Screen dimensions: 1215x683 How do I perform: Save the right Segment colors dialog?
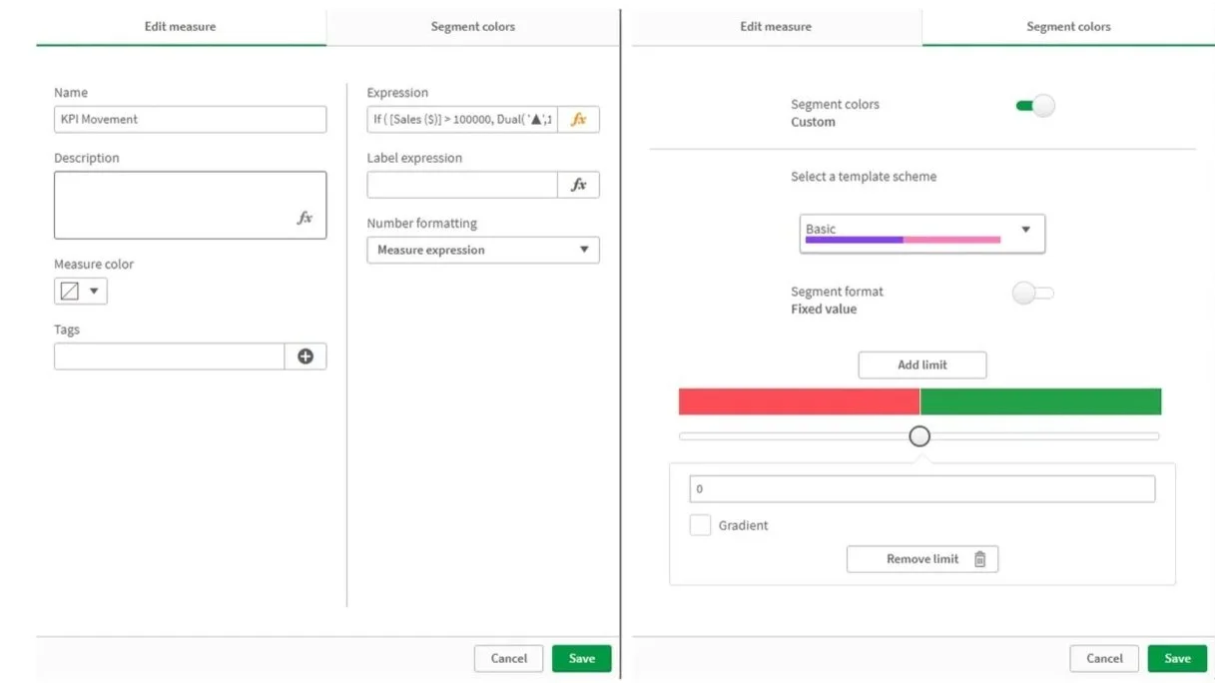click(1177, 658)
